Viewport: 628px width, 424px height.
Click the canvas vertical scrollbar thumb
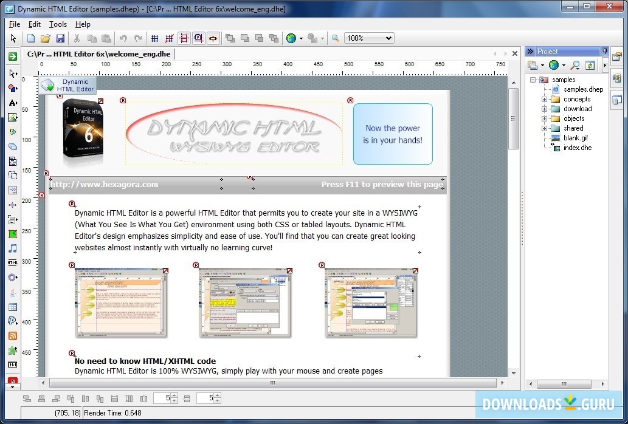pyautogui.click(x=514, y=119)
